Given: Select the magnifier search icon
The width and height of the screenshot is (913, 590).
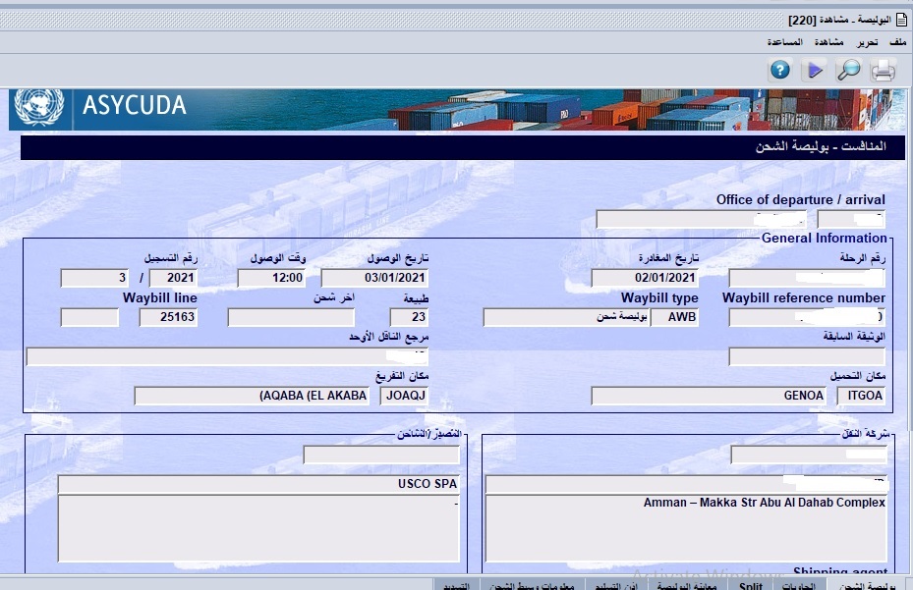Looking at the screenshot, I should (x=848, y=70).
